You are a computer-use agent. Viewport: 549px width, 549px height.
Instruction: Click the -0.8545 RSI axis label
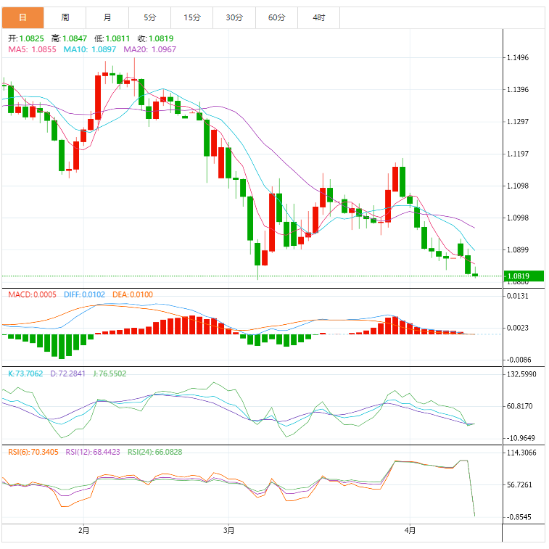point(519,517)
